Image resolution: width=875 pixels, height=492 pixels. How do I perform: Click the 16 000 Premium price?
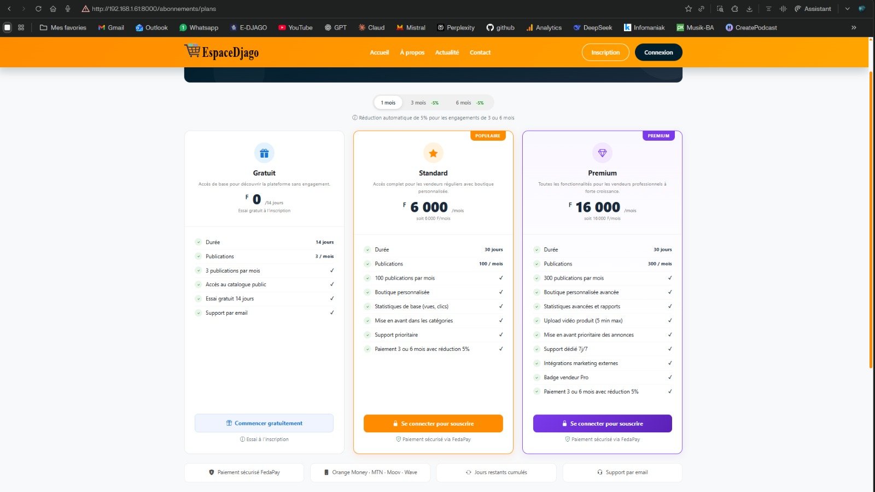point(598,207)
